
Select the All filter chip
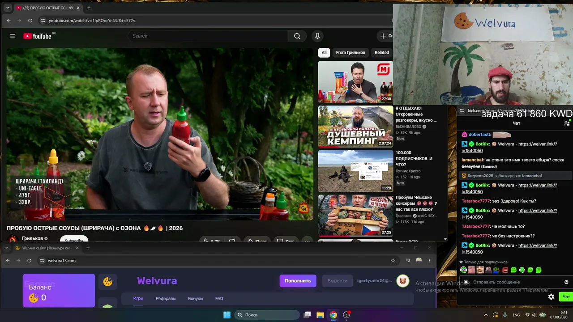[324, 53]
